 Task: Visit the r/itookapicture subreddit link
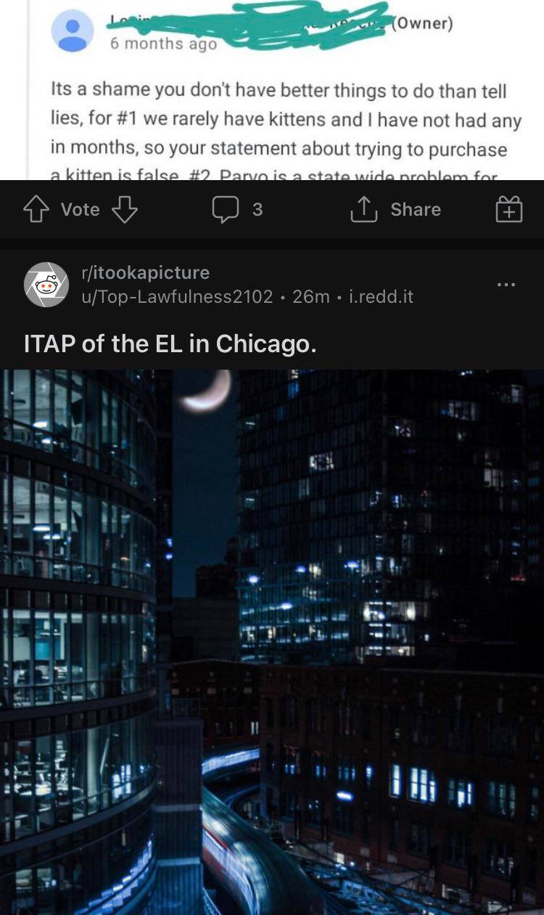[x=146, y=273]
